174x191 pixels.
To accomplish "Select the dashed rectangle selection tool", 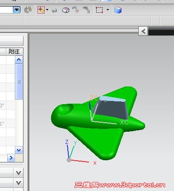I will pyautogui.click(x=99, y=10).
